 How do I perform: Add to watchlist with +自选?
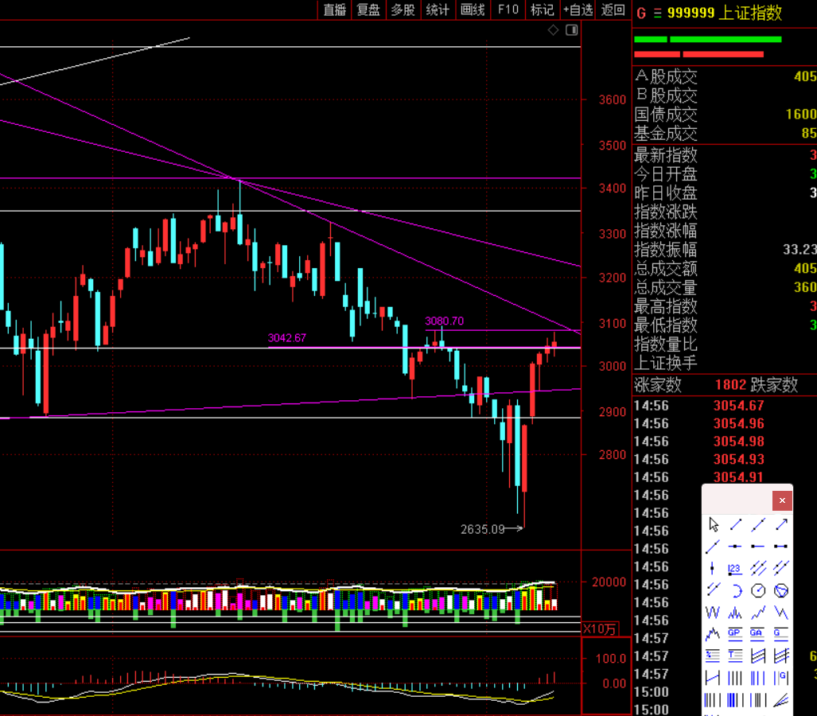pos(578,10)
